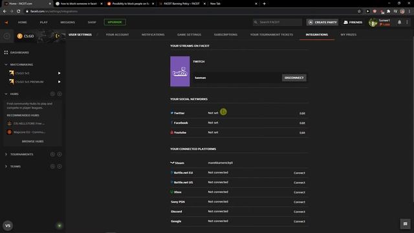Click BROWSE HUBS link

click(33, 142)
